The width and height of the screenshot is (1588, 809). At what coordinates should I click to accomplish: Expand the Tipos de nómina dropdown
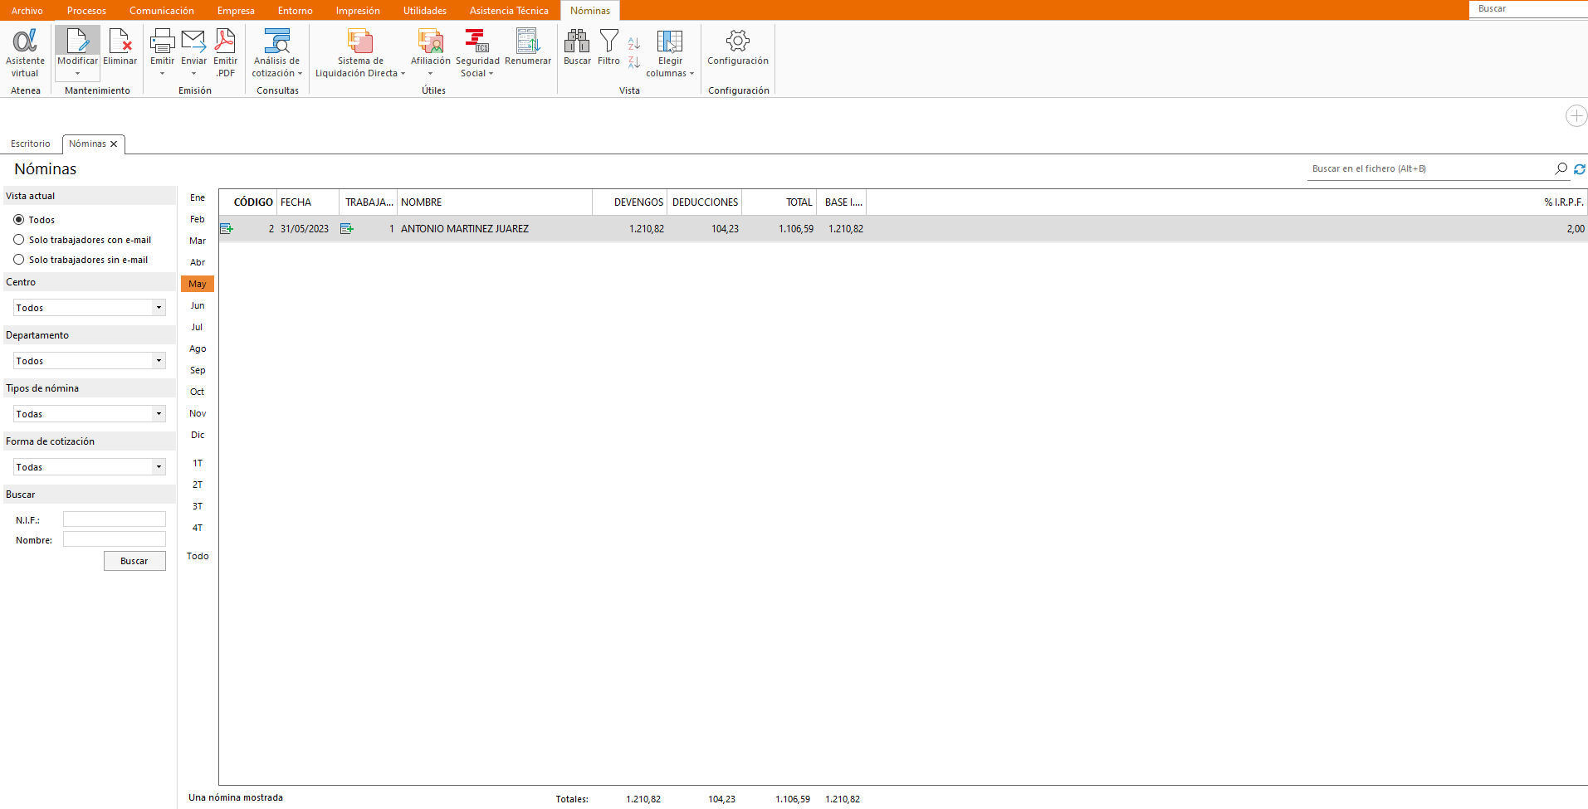(x=159, y=414)
